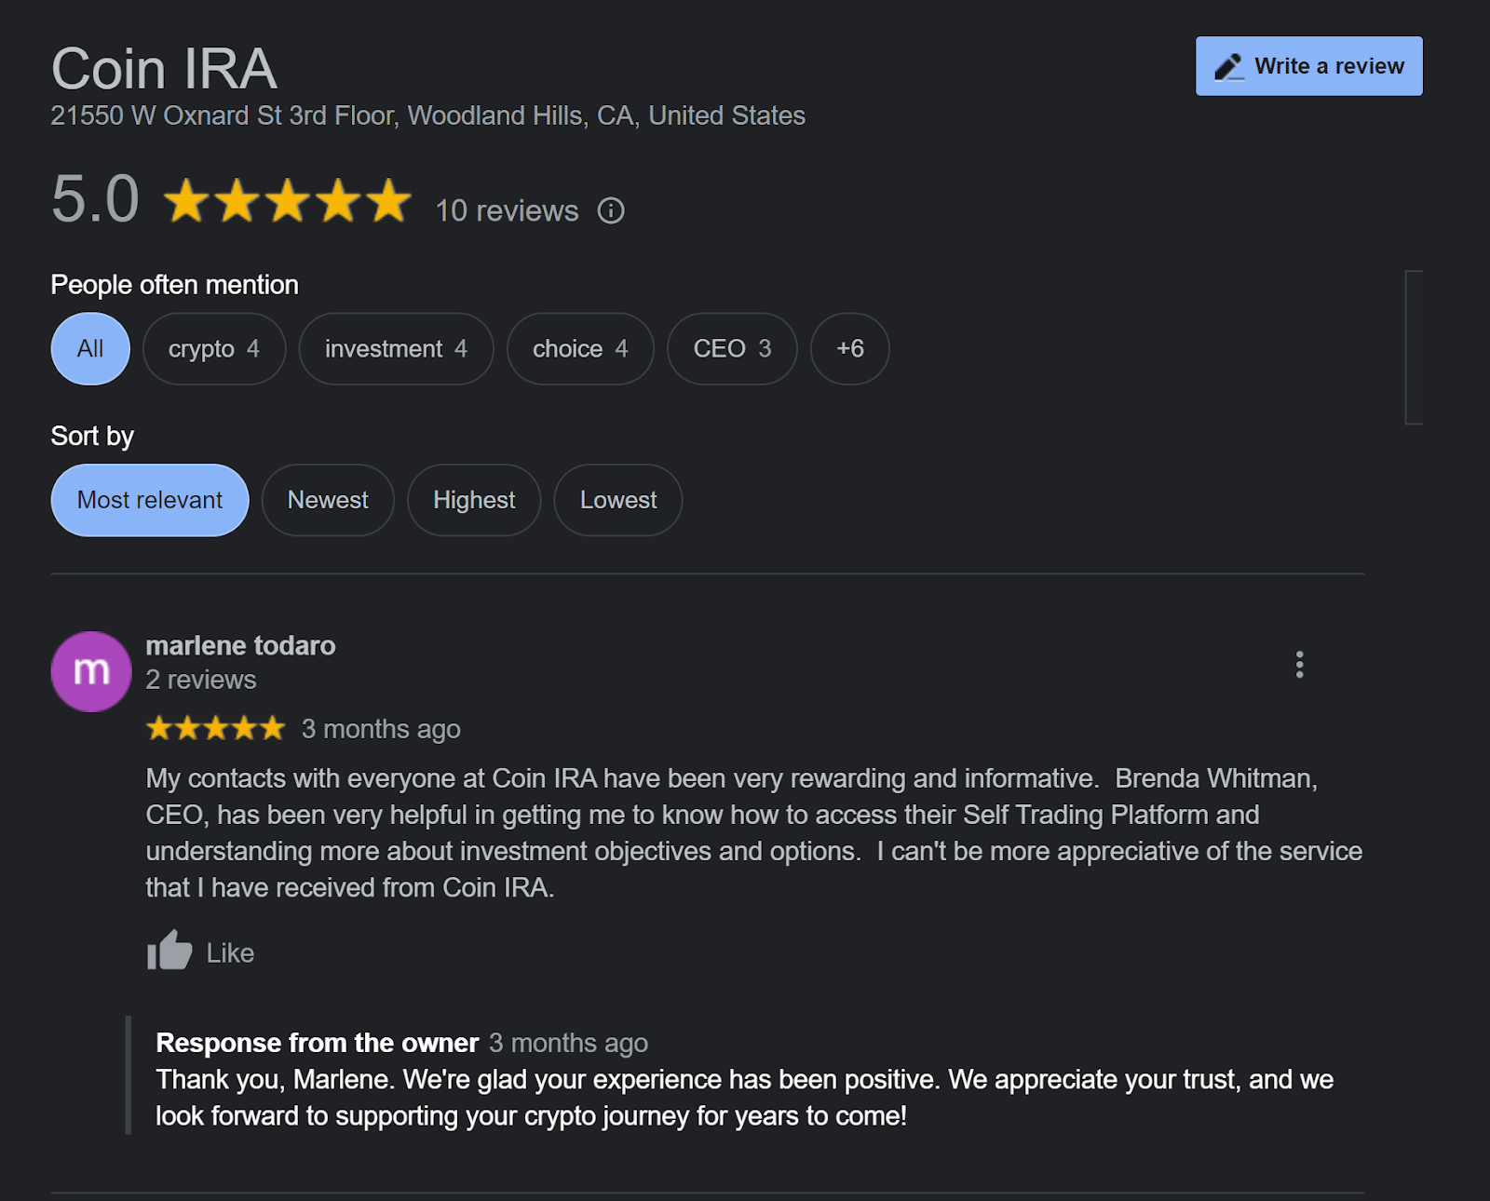Click the '2 reviews' text under marlene todaro
The width and height of the screenshot is (1490, 1201).
pos(201,680)
